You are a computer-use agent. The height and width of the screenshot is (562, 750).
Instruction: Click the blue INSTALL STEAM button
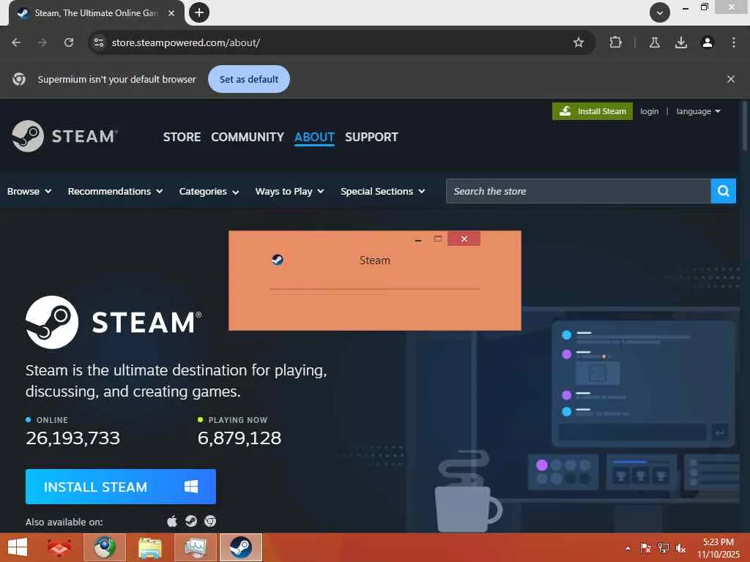pos(121,487)
